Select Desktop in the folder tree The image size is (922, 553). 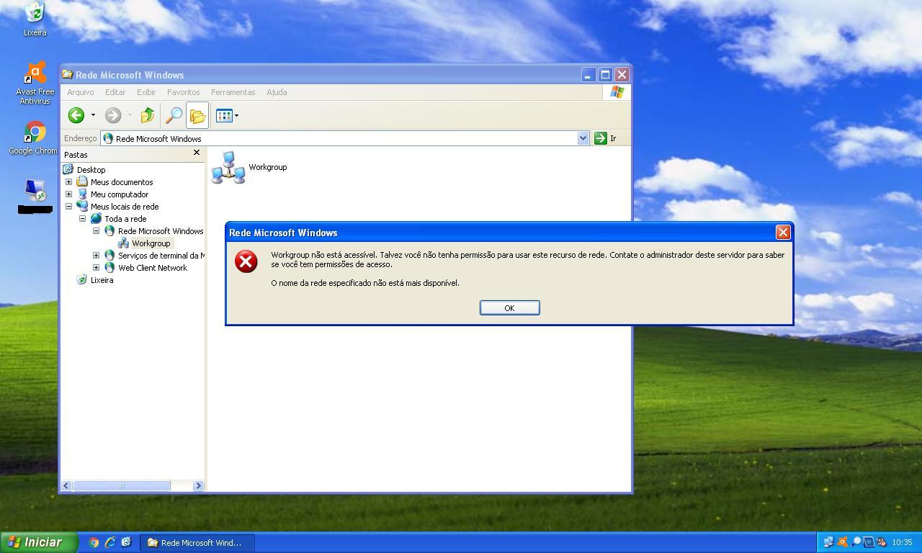coord(91,170)
